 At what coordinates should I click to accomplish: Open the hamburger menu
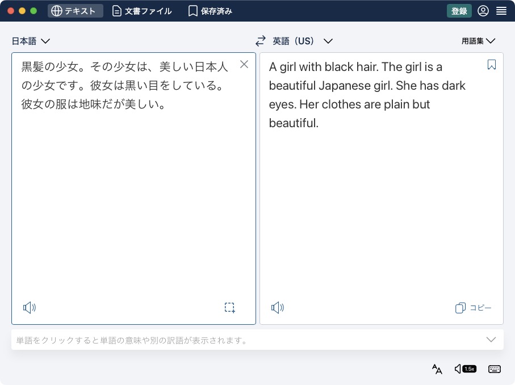coord(501,11)
